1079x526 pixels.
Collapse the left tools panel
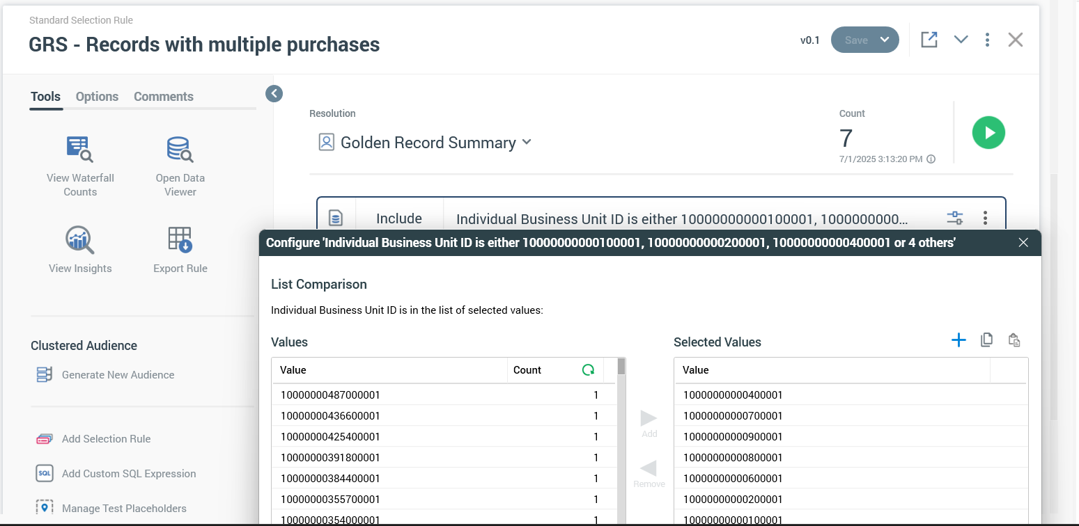point(274,93)
